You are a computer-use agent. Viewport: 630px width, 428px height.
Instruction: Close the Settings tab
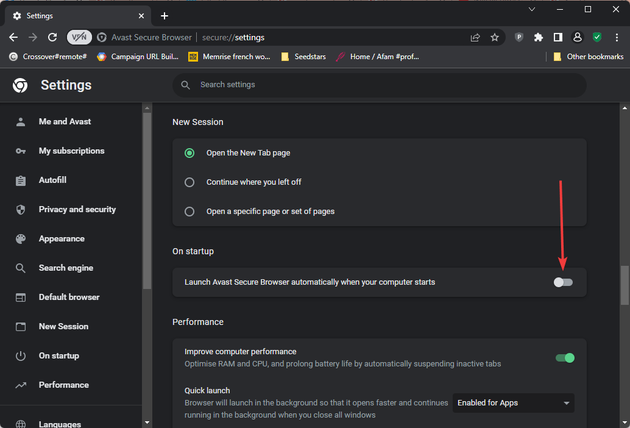[141, 16]
